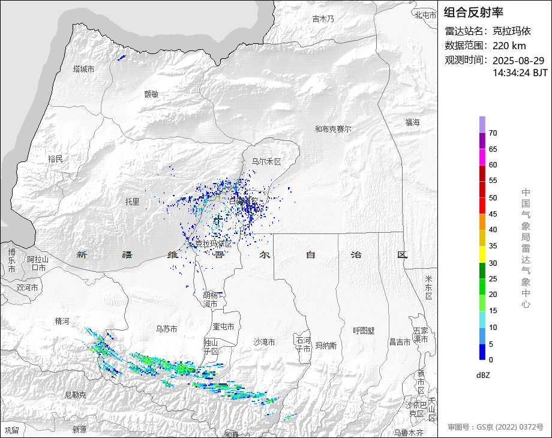Click the 沙依巴克区 map label

(416, 409)
